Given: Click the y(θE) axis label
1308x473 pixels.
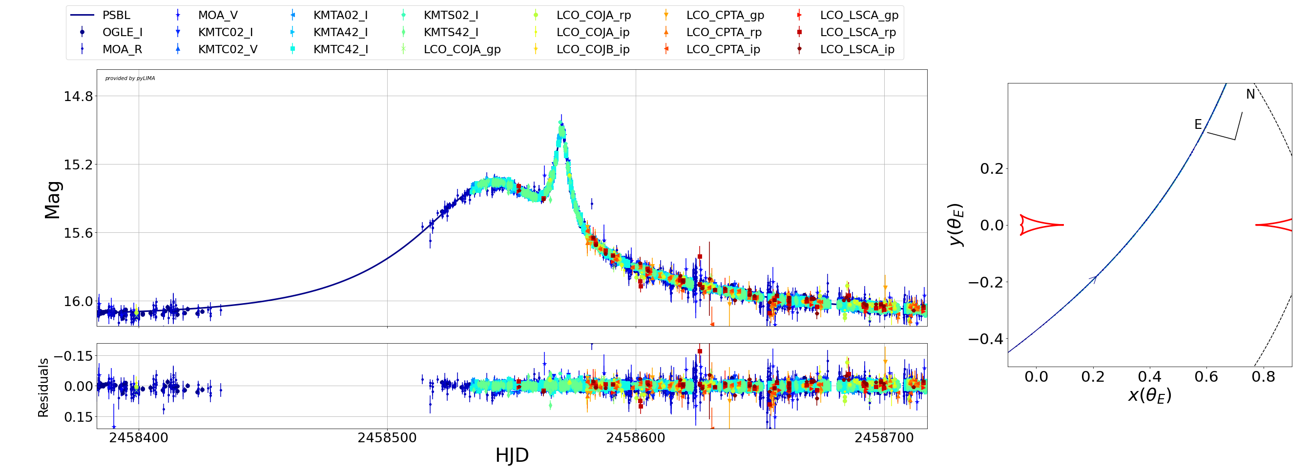Looking at the screenshot, I should 955,225.
